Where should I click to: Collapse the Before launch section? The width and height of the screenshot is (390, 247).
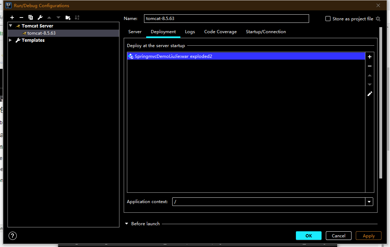pos(127,223)
